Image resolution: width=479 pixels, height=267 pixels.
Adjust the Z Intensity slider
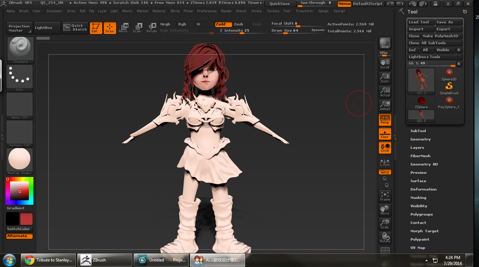(234, 31)
